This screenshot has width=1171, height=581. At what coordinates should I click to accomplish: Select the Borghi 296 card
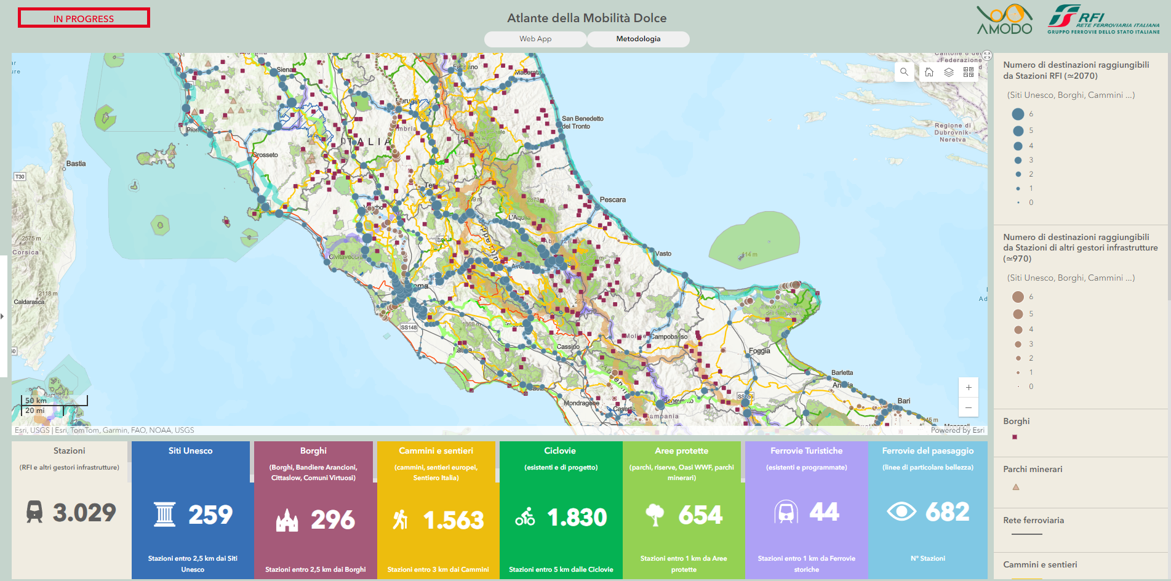click(313, 510)
